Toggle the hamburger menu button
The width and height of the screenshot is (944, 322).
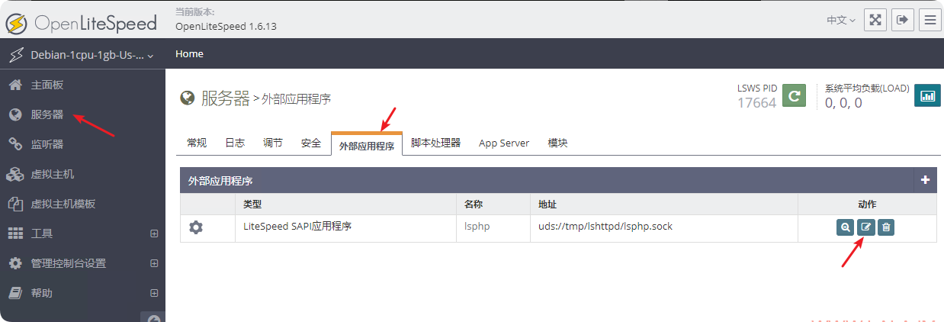tap(930, 20)
